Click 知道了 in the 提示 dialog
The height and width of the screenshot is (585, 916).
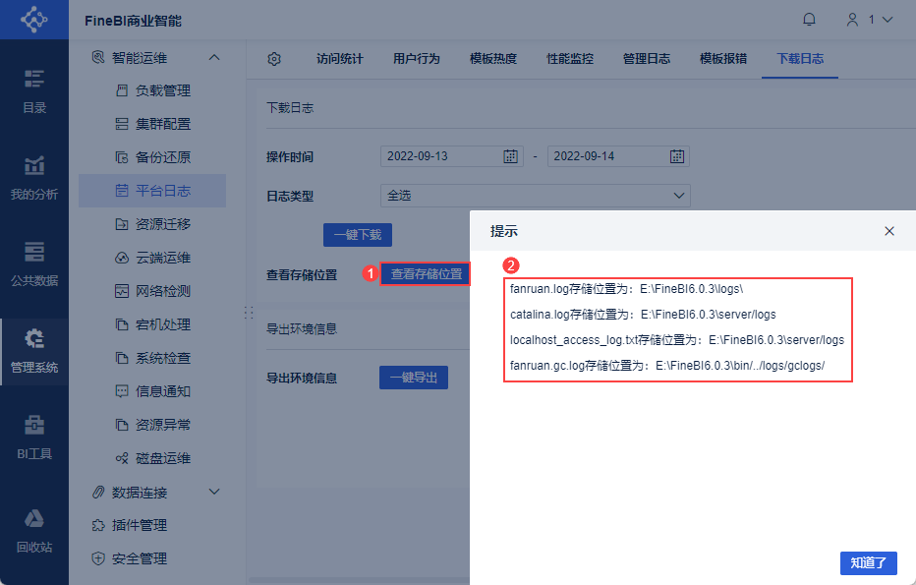coord(868,563)
